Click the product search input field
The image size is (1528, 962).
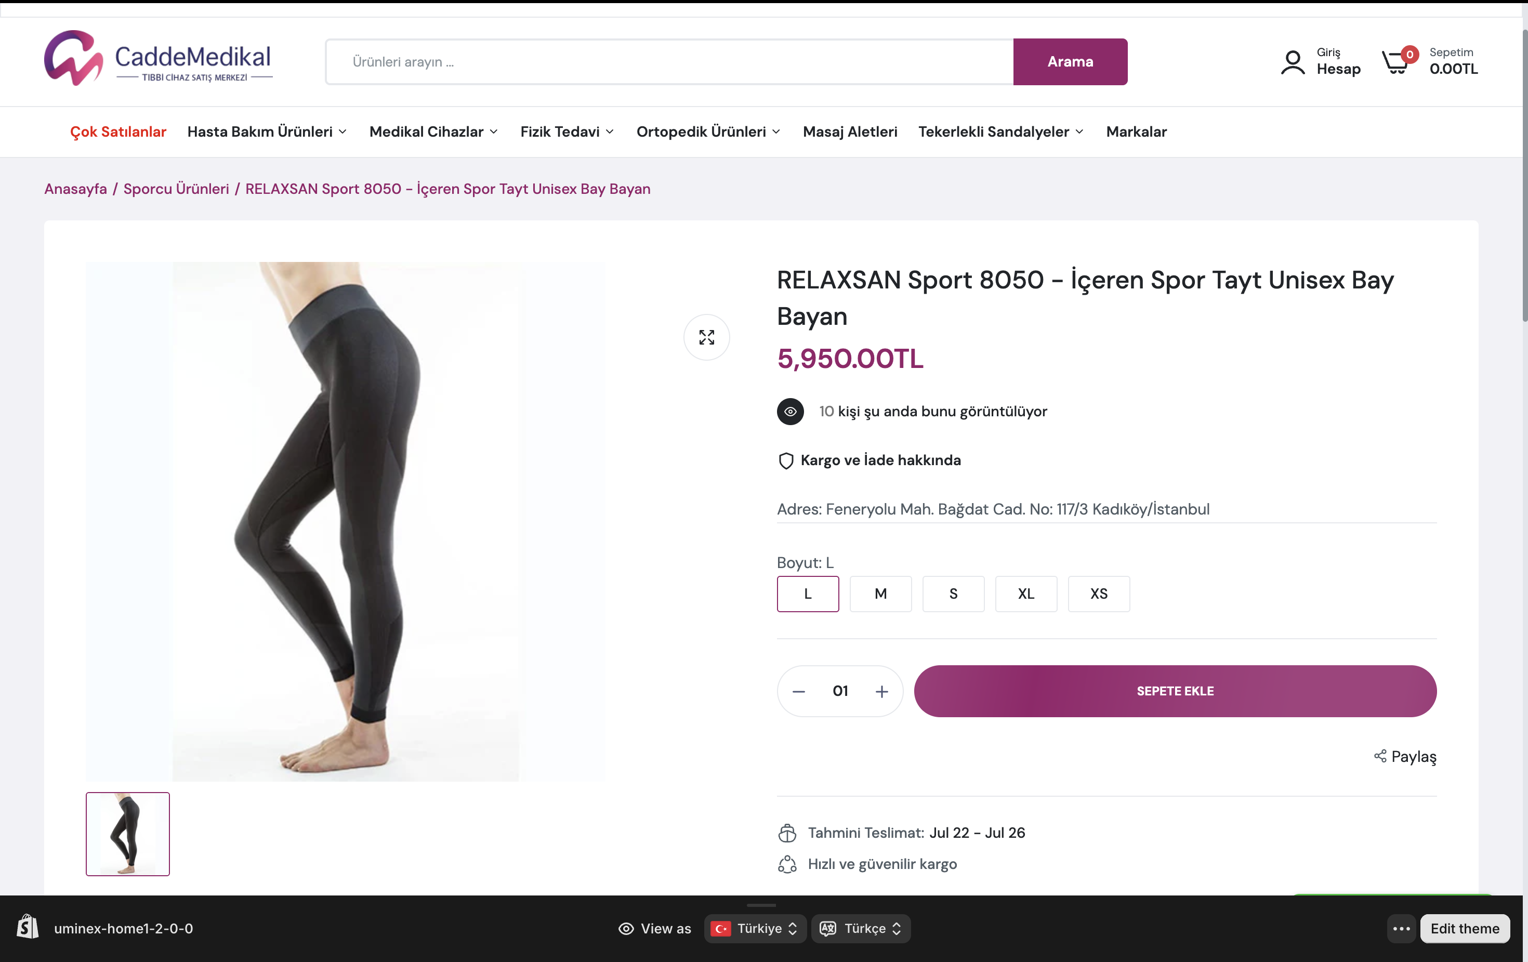[x=669, y=61]
